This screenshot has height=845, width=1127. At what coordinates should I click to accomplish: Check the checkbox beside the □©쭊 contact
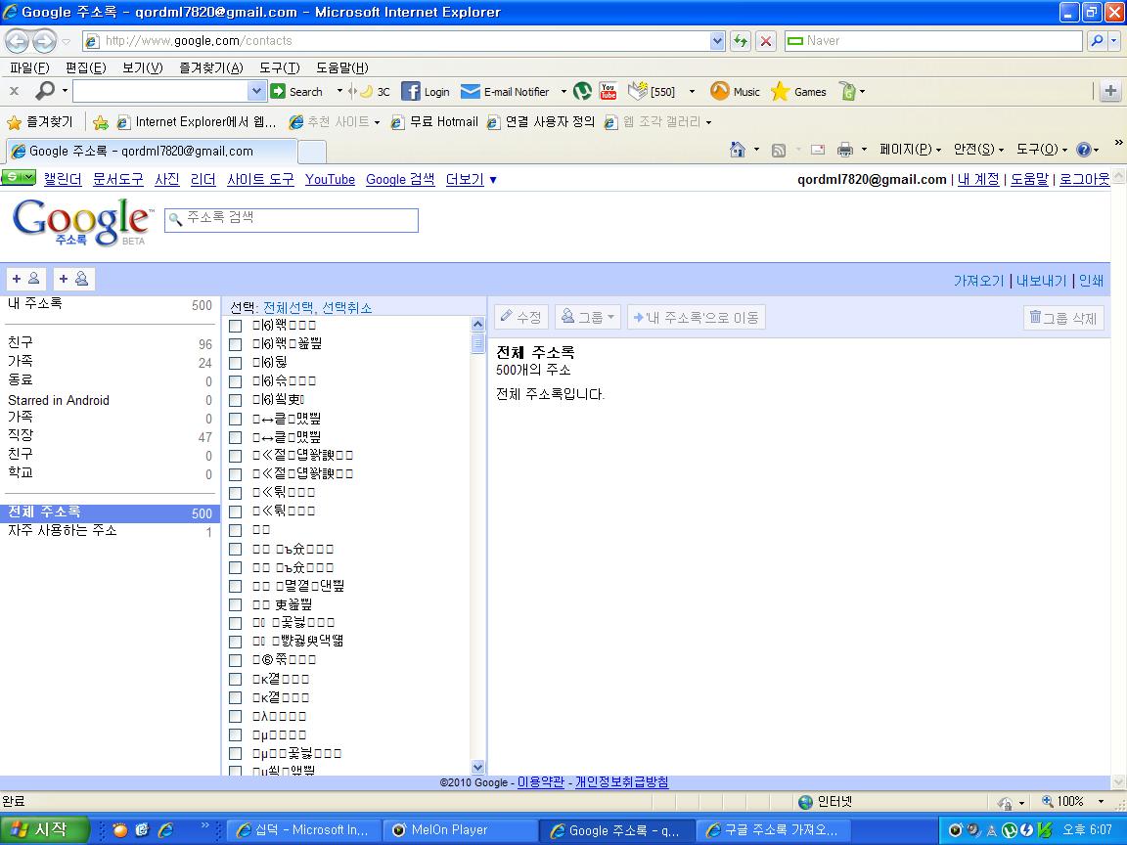[235, 660]
